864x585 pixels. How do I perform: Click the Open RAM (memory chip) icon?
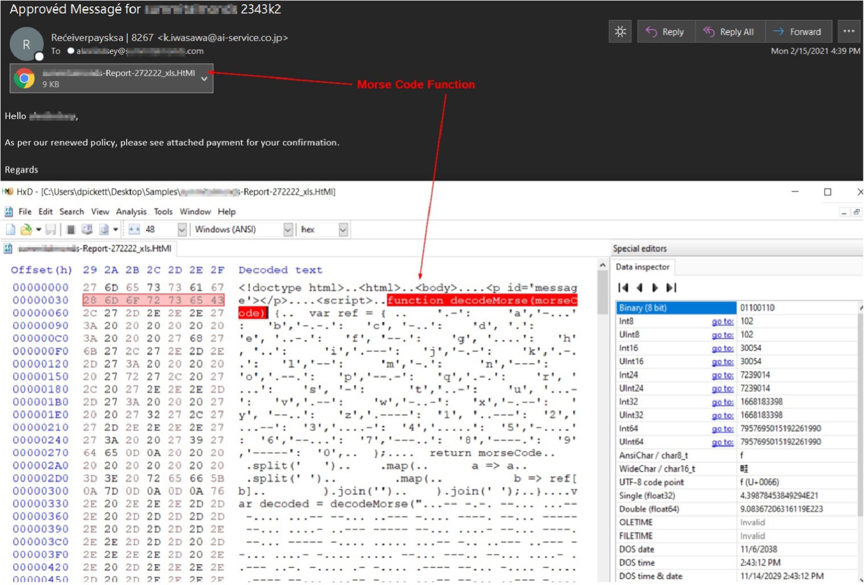[70, 229]
